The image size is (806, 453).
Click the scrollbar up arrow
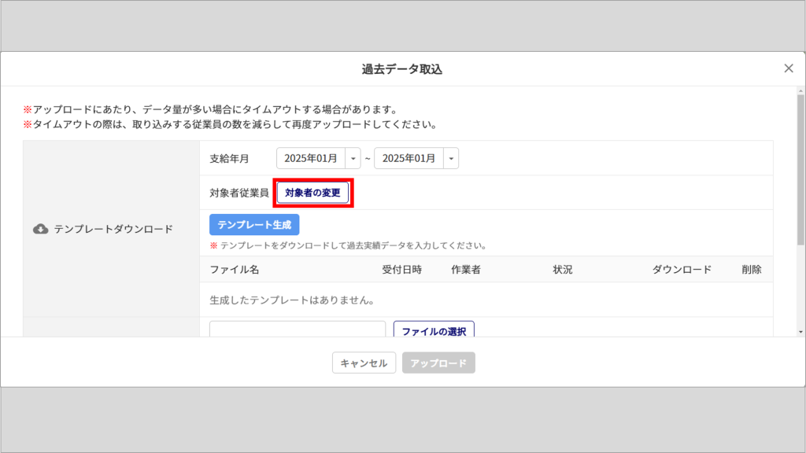[800, 91]
